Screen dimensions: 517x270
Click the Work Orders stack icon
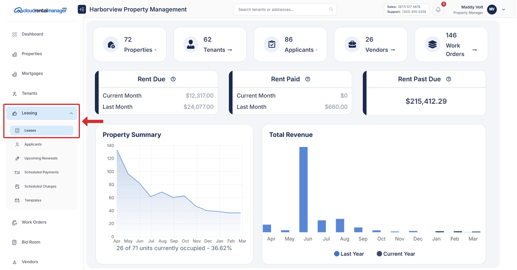tap(432, 45)
